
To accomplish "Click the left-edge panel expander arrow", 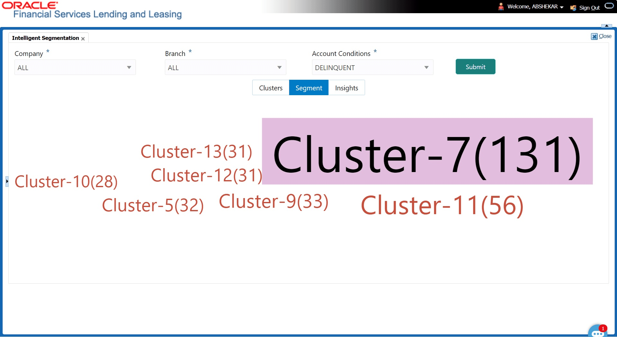I will coord(7,181).
